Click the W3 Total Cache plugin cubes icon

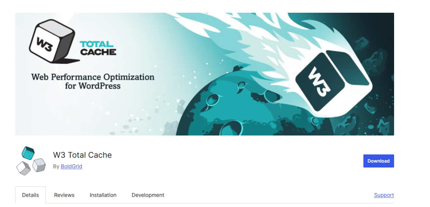pos(31,161)
